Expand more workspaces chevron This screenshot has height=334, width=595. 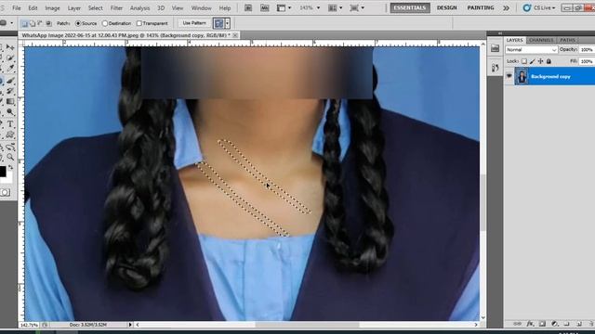pyautogui.click(x=506, y=7)
